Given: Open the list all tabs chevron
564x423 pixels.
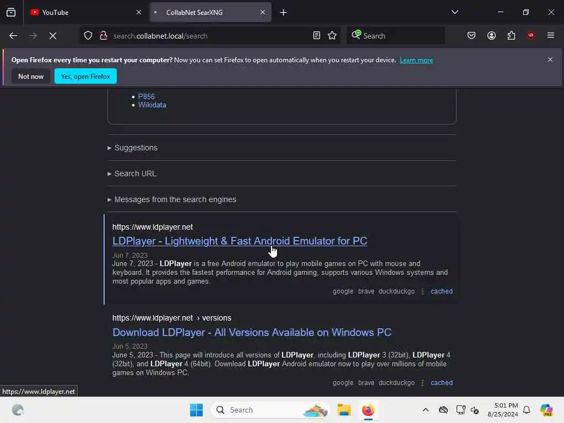Looking at the screenshot, I should point(454,12).
